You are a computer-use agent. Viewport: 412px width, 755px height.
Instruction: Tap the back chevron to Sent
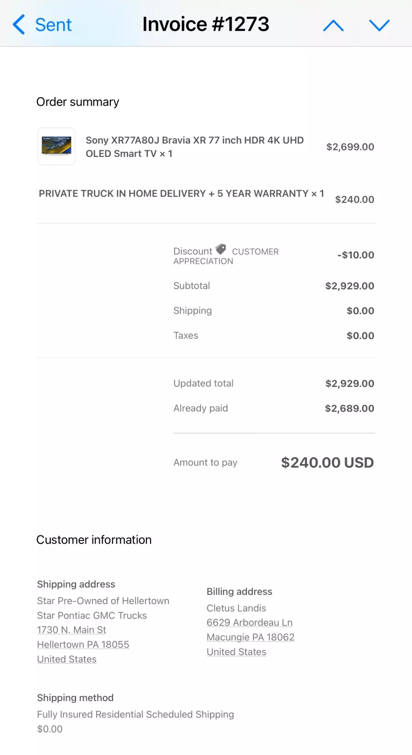(x=19, y=25)
